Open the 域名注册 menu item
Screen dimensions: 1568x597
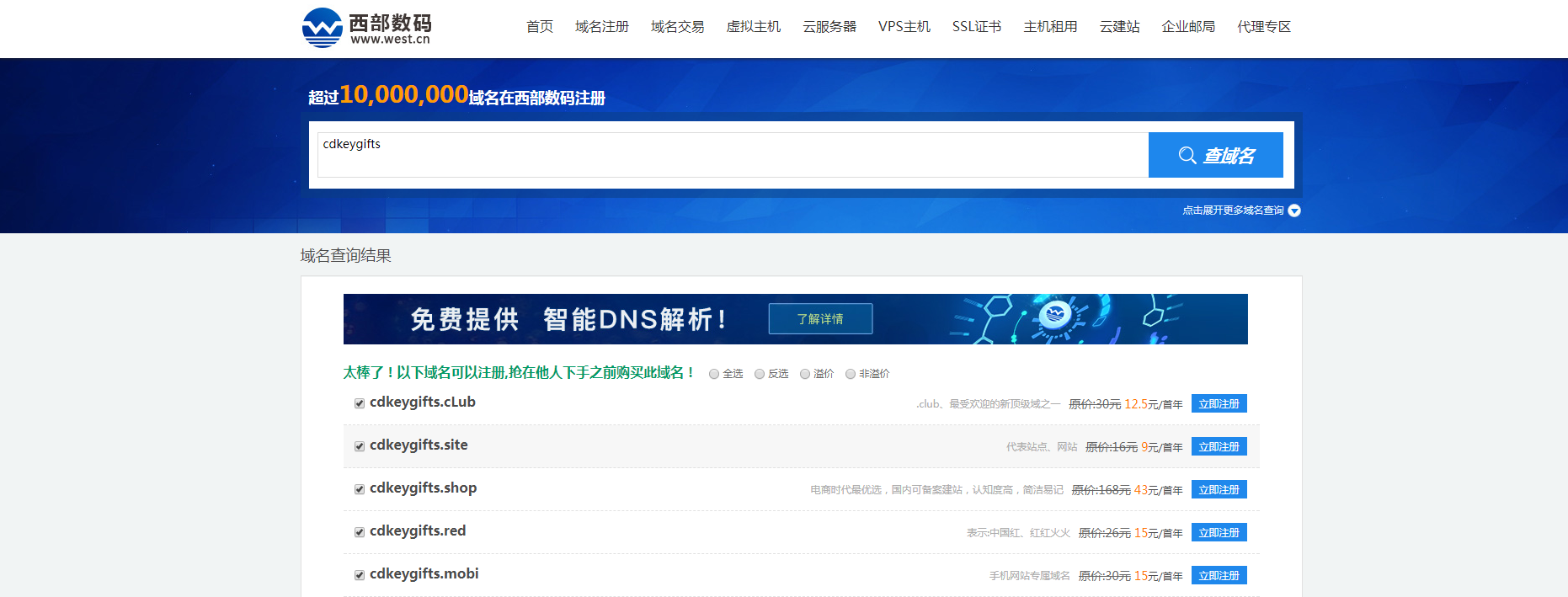pos(602,27)
